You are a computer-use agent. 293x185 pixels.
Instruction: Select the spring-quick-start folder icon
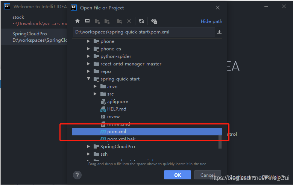pyautogui.click(x=96, y=79)
